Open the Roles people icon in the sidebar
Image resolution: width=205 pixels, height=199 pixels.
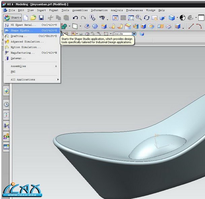click(x=6, y=137)
